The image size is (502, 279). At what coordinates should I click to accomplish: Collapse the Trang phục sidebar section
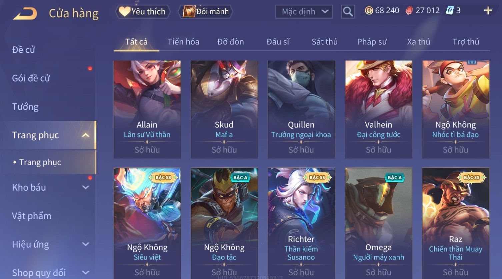pyautogui.click(x=86, y=135)
